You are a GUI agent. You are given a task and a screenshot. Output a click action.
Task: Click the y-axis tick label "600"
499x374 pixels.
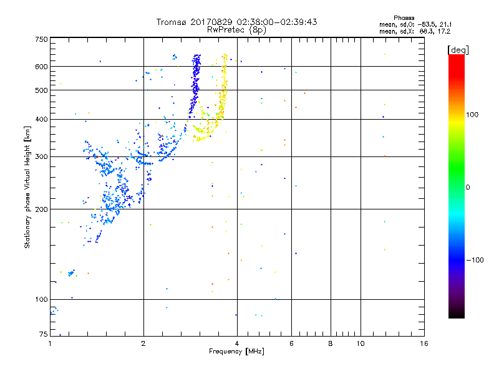point(41,67)
